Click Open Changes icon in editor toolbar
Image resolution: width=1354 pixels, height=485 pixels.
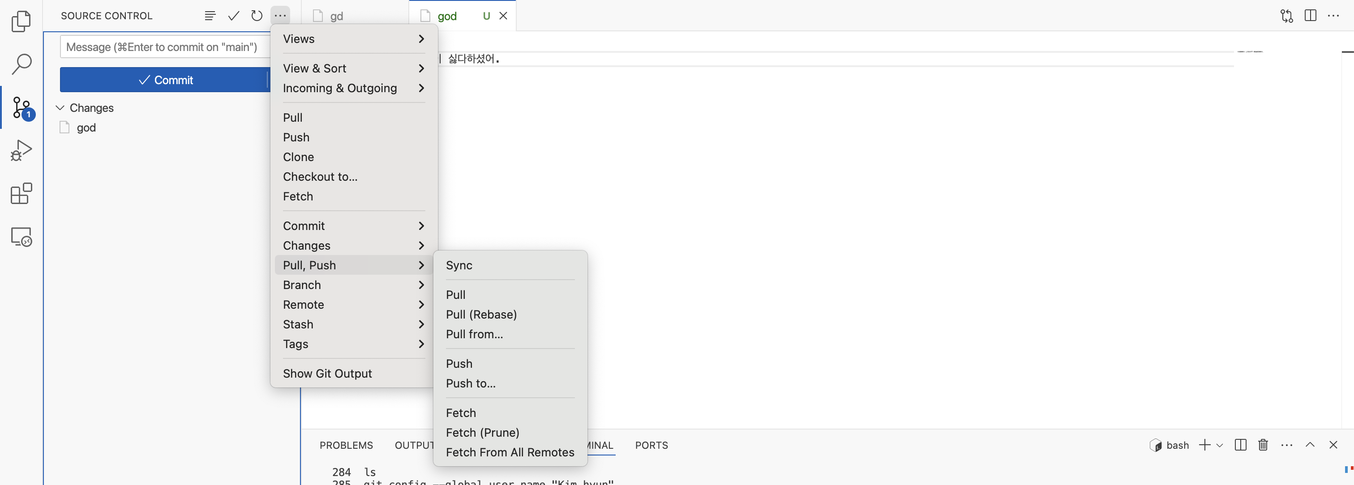[1287, 16]
